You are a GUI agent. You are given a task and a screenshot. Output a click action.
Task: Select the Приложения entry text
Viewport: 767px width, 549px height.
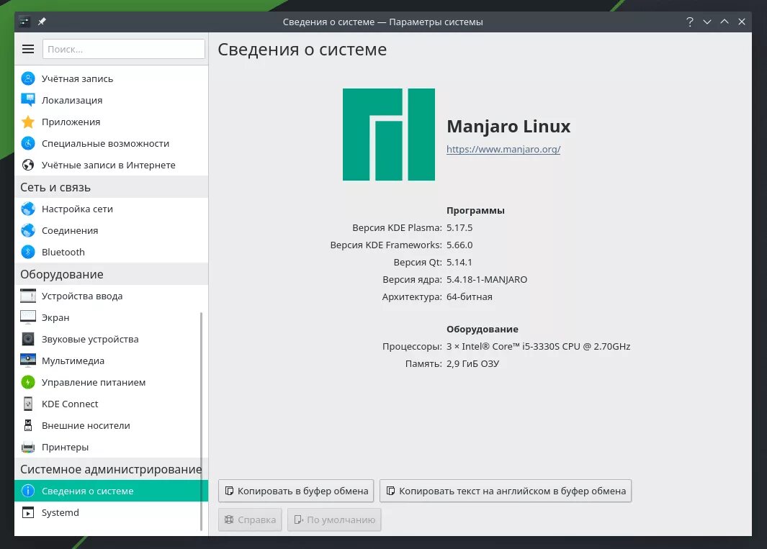tap(71, 122)
